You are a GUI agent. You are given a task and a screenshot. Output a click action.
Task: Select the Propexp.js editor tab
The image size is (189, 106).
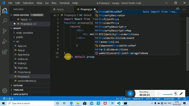click(86, 9)
